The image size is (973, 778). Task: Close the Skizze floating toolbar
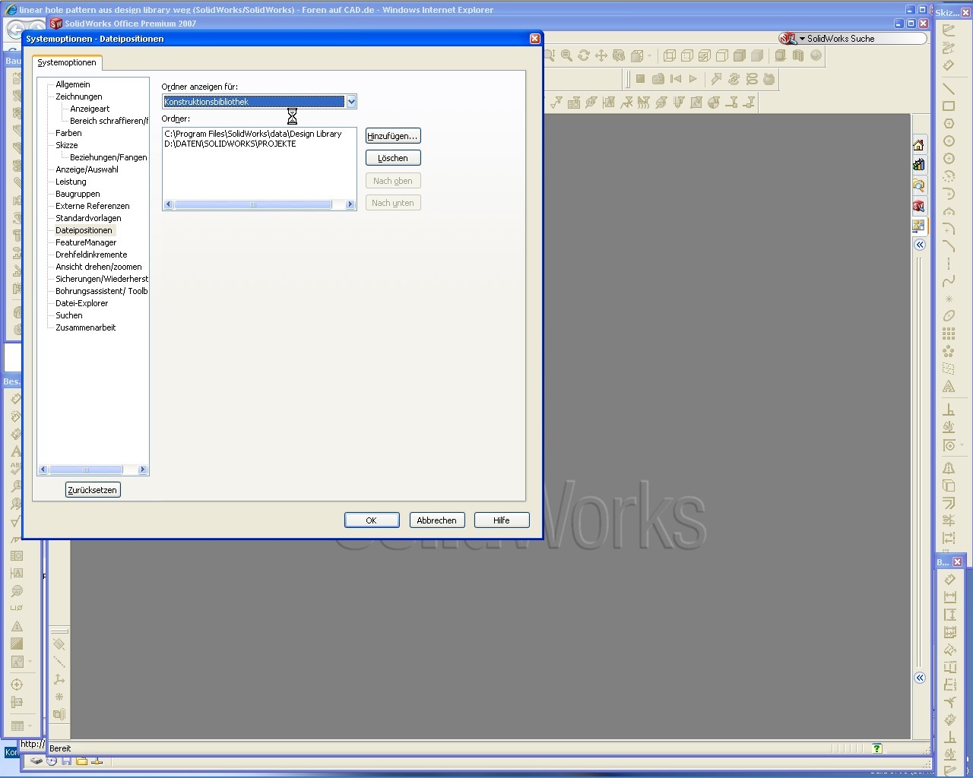[x=965, y=13]
